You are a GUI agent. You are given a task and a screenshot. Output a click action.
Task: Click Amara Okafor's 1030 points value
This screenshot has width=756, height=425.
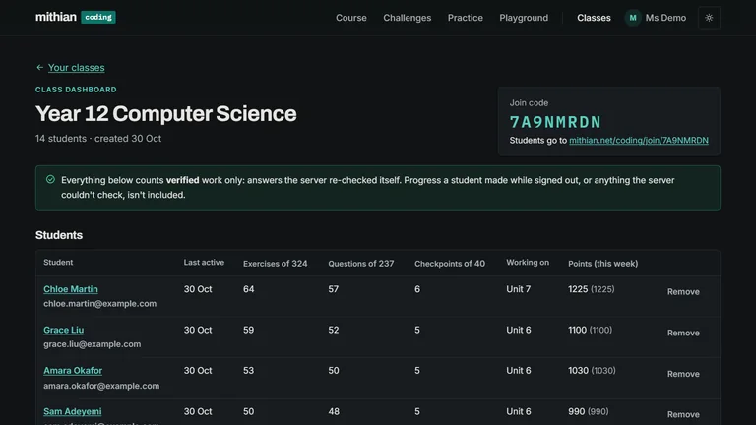tap(578, 371)
